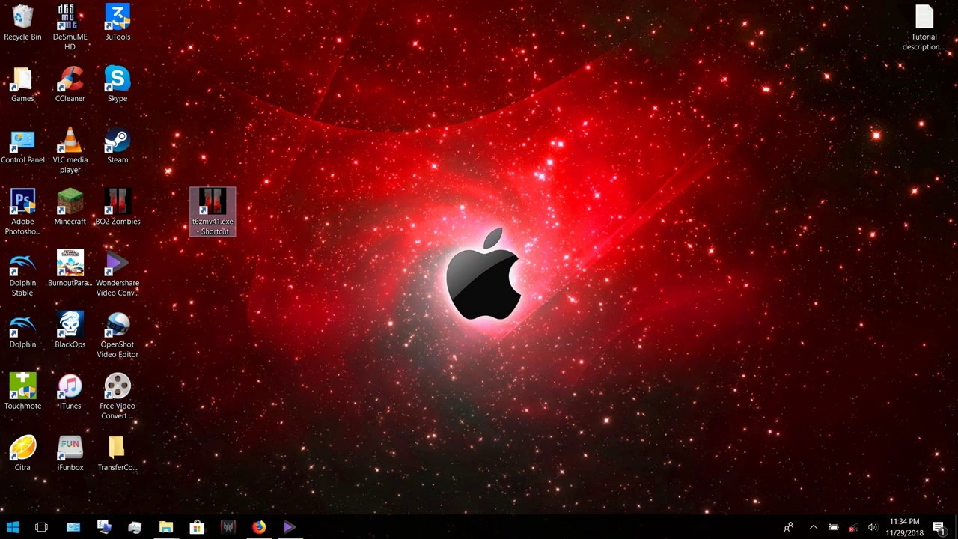This screenshot has height=539, width=958.
Task: Select the BlackOps desktop icon
Action: click(x=70, y=331)
